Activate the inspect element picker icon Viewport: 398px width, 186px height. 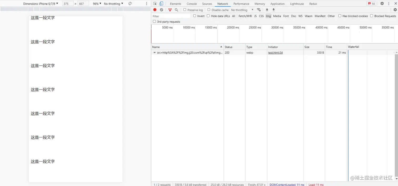tap(155, 4)
